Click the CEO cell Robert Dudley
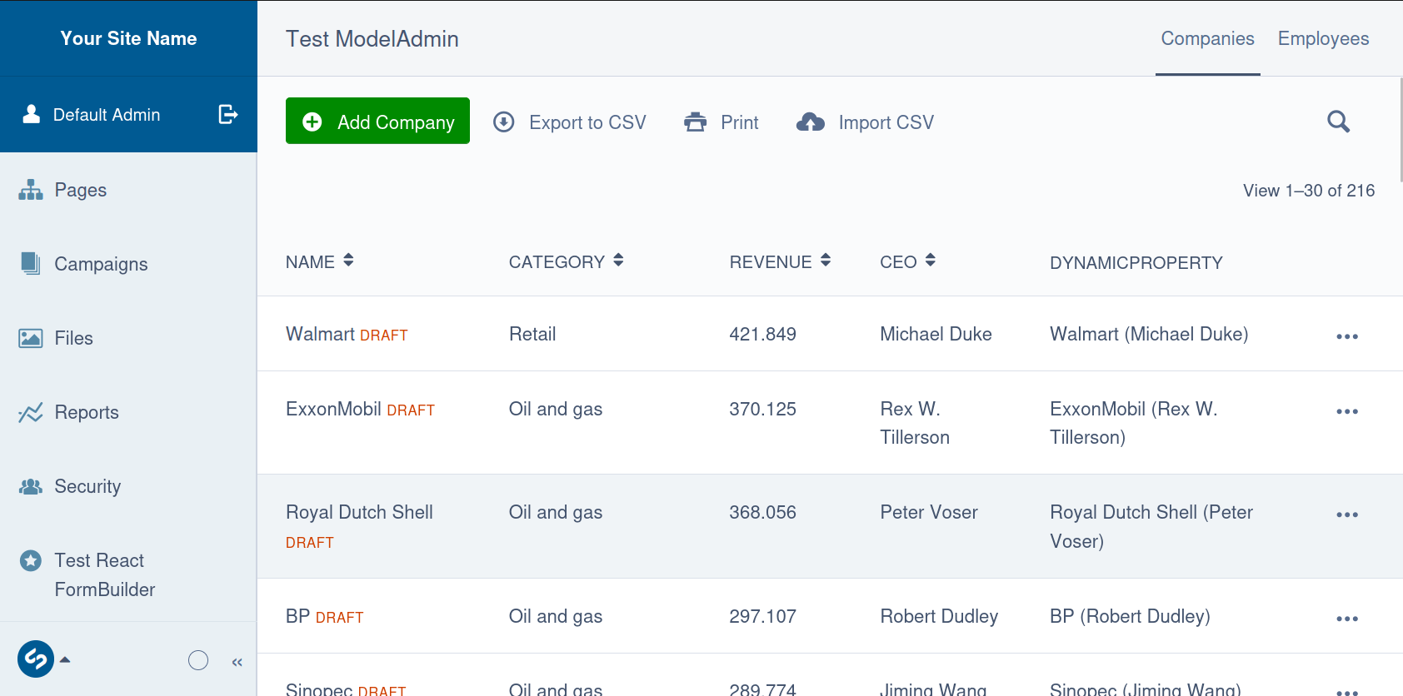This screenshot has width=1403, height=696. pyautogui.click(x=939, y=616)
